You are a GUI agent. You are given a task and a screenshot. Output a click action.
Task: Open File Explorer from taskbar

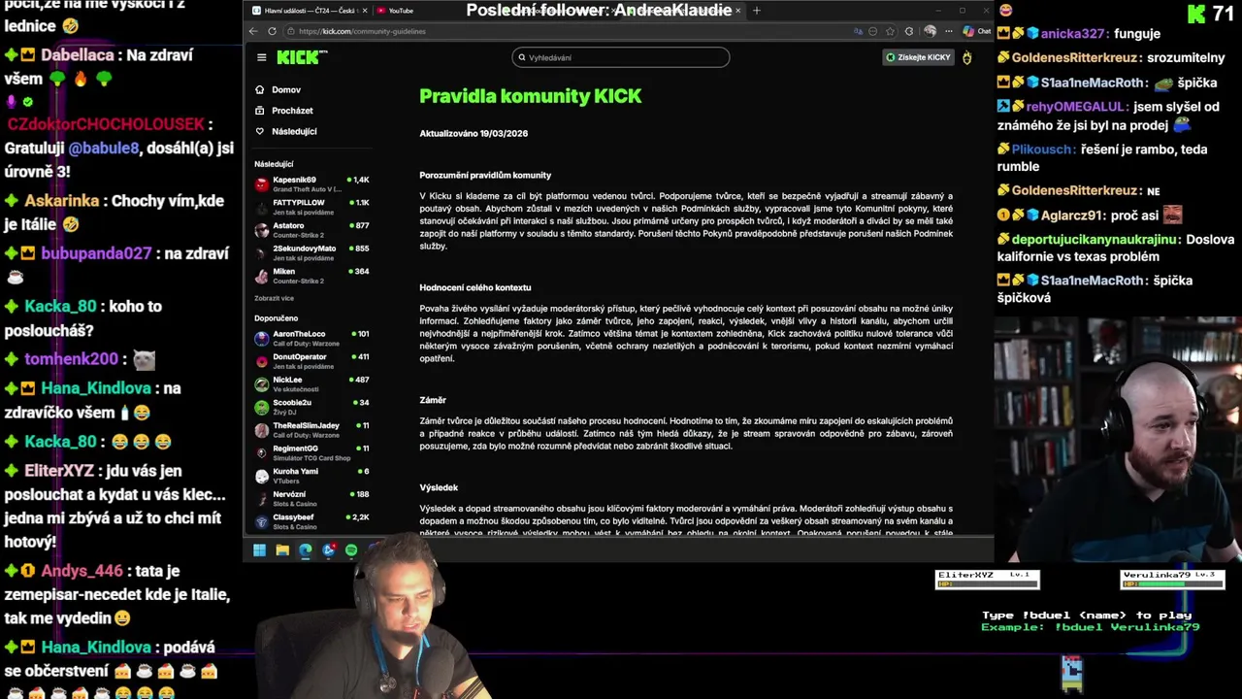coord(282,550)
